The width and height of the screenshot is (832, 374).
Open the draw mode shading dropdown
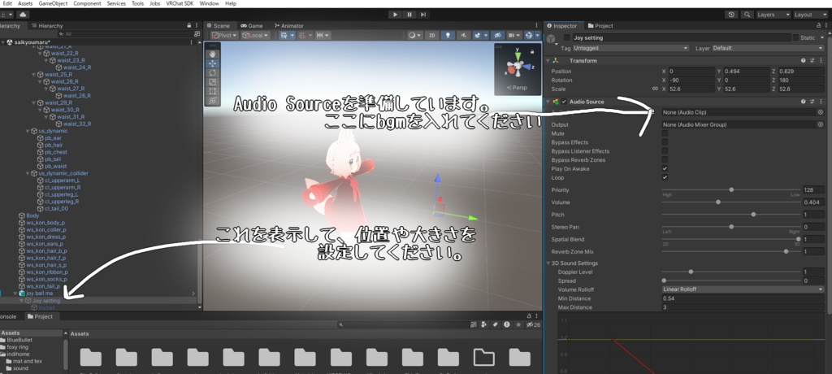tap(414, 35)
